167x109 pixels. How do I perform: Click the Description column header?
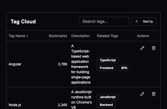[x=80, y=36]
